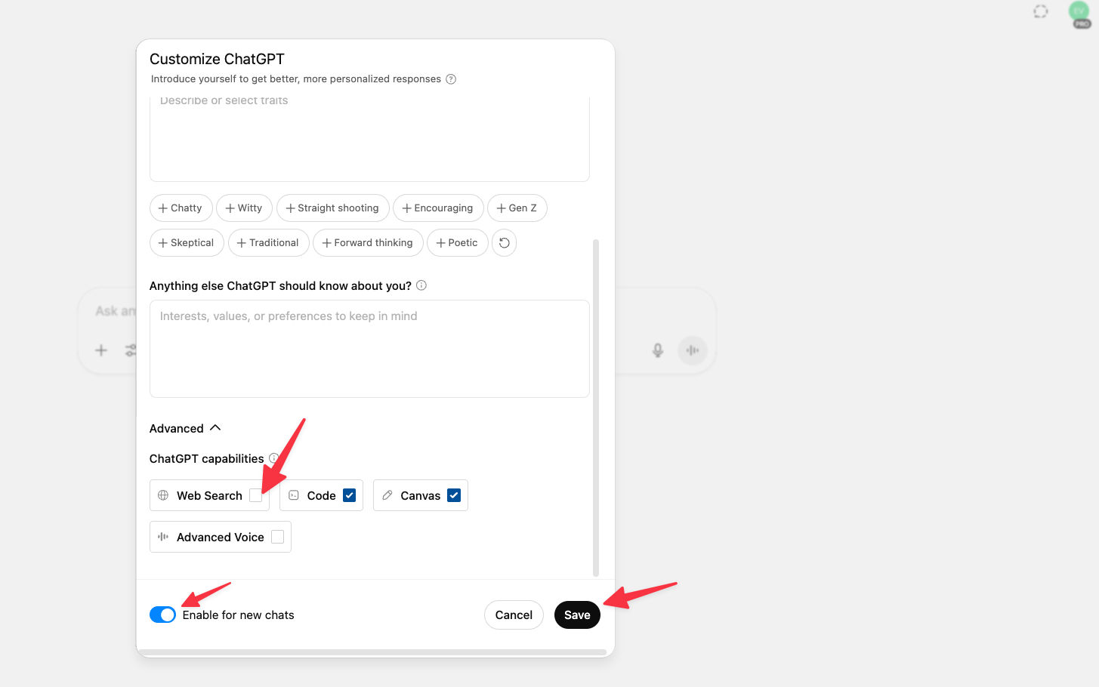1099x687 pixels.
Task: Click the 'Interests, values, or preferences' text field
Action: click(369, 349)
